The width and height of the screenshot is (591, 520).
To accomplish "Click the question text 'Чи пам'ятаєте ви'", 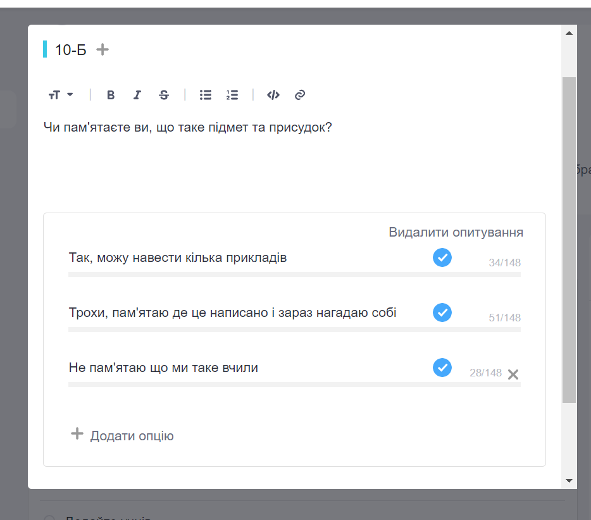I will pos(187,127).
